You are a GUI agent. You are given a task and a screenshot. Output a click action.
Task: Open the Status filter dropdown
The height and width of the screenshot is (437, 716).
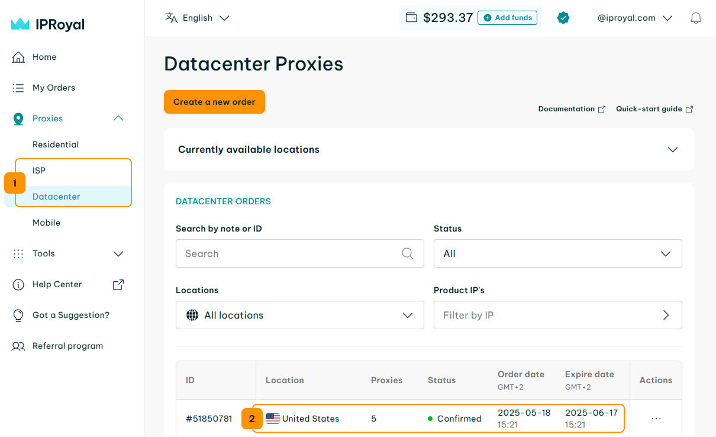tap(558, 253)
